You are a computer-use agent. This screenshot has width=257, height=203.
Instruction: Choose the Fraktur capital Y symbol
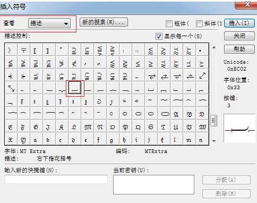(23, 139)
